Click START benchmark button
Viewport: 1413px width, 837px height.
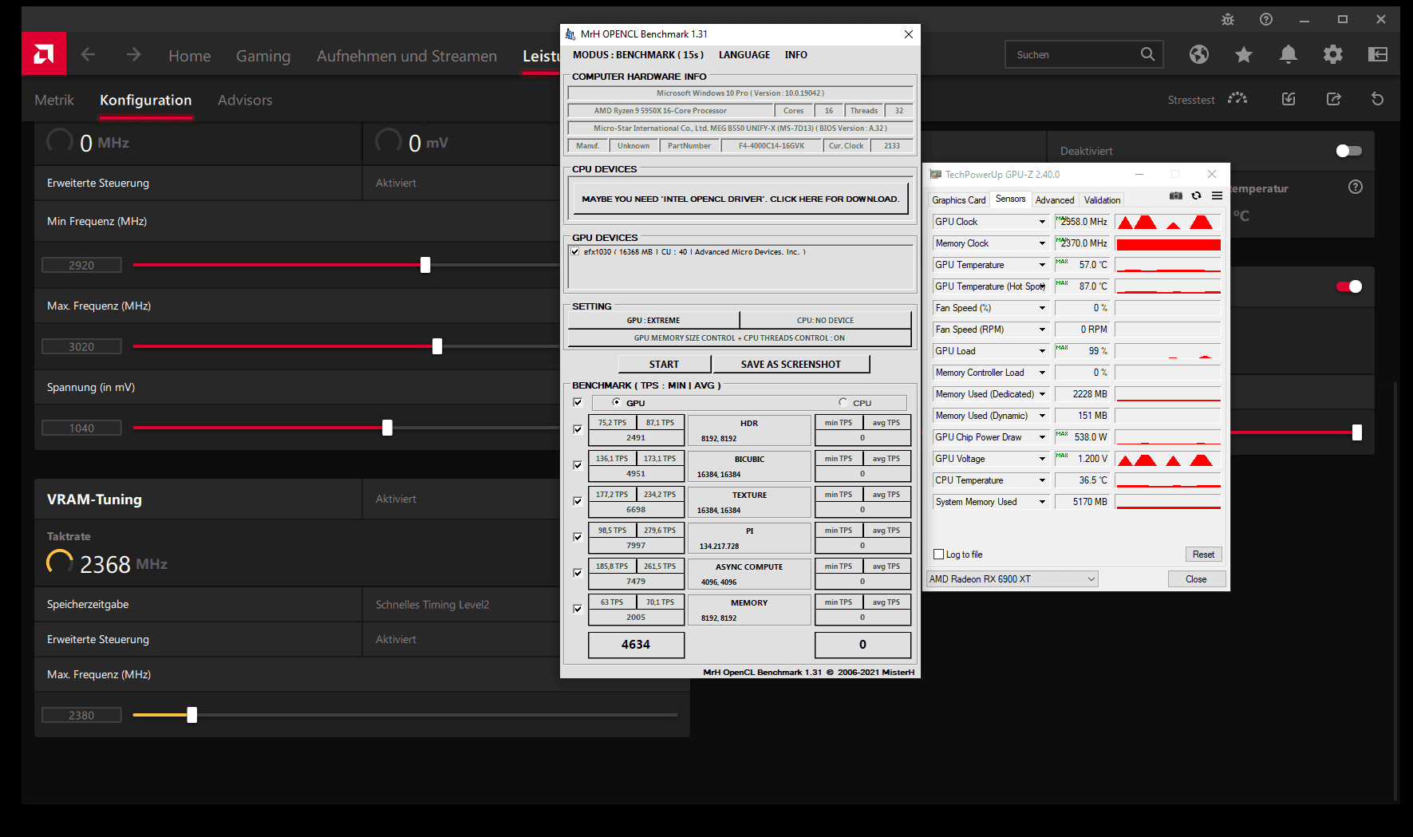[664, 364]
